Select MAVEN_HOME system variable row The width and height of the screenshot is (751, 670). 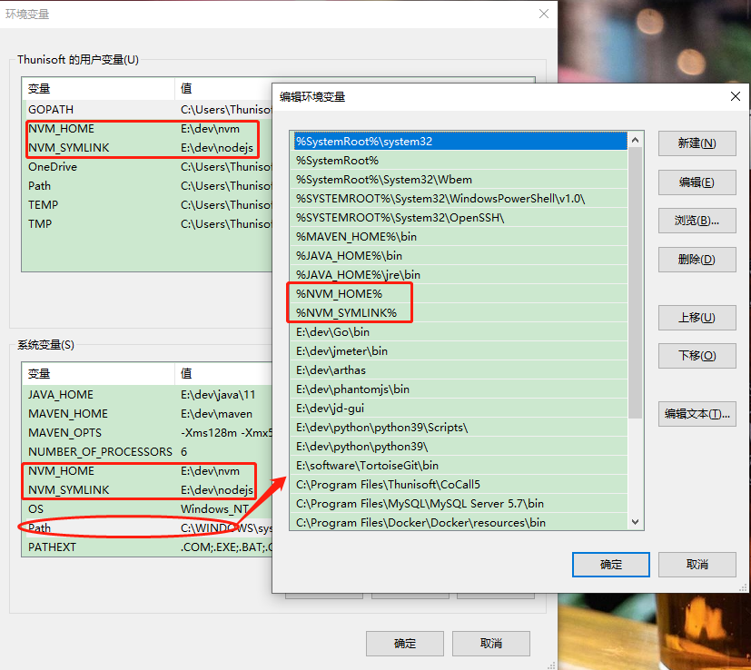point(147,414)
